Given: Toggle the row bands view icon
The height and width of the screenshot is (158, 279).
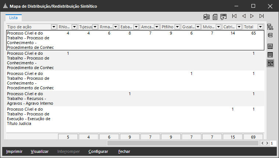Looking at the screenshot, I should click(x=270, y=55).
